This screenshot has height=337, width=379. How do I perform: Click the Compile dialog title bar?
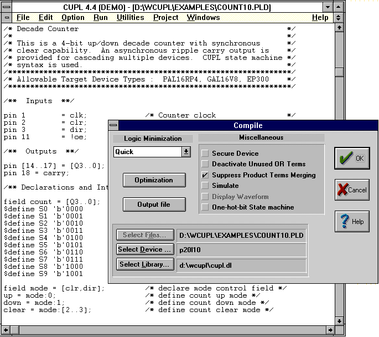[248, 125]
